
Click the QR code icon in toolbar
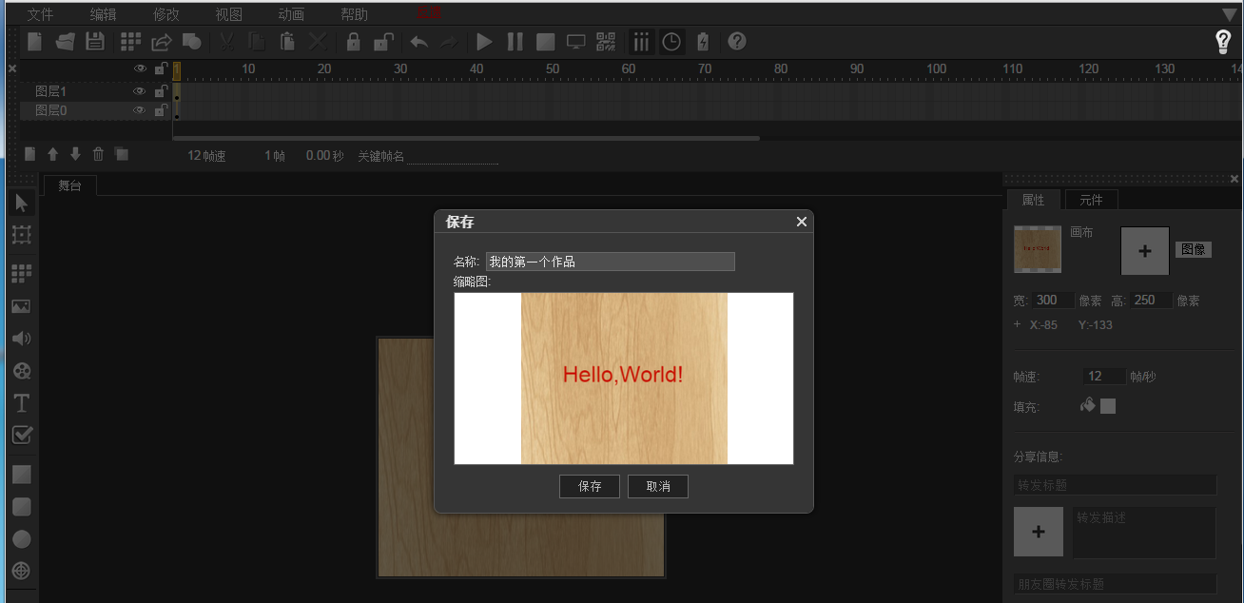pos(606,42)
